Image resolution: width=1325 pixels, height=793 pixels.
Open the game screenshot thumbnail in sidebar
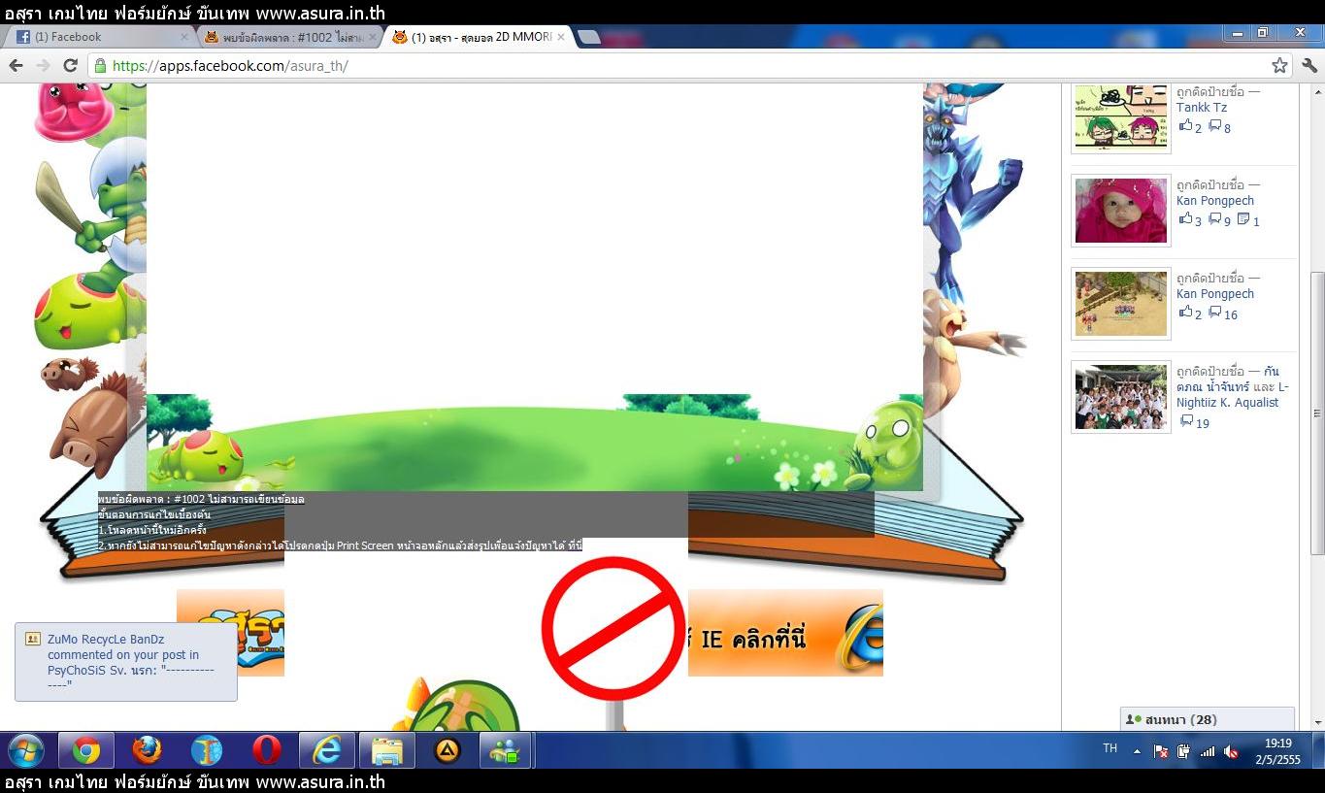[x=1121, y=303]
